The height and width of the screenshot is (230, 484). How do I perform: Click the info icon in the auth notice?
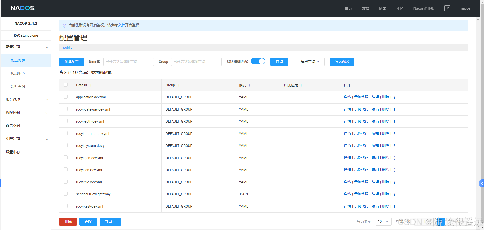65,25
